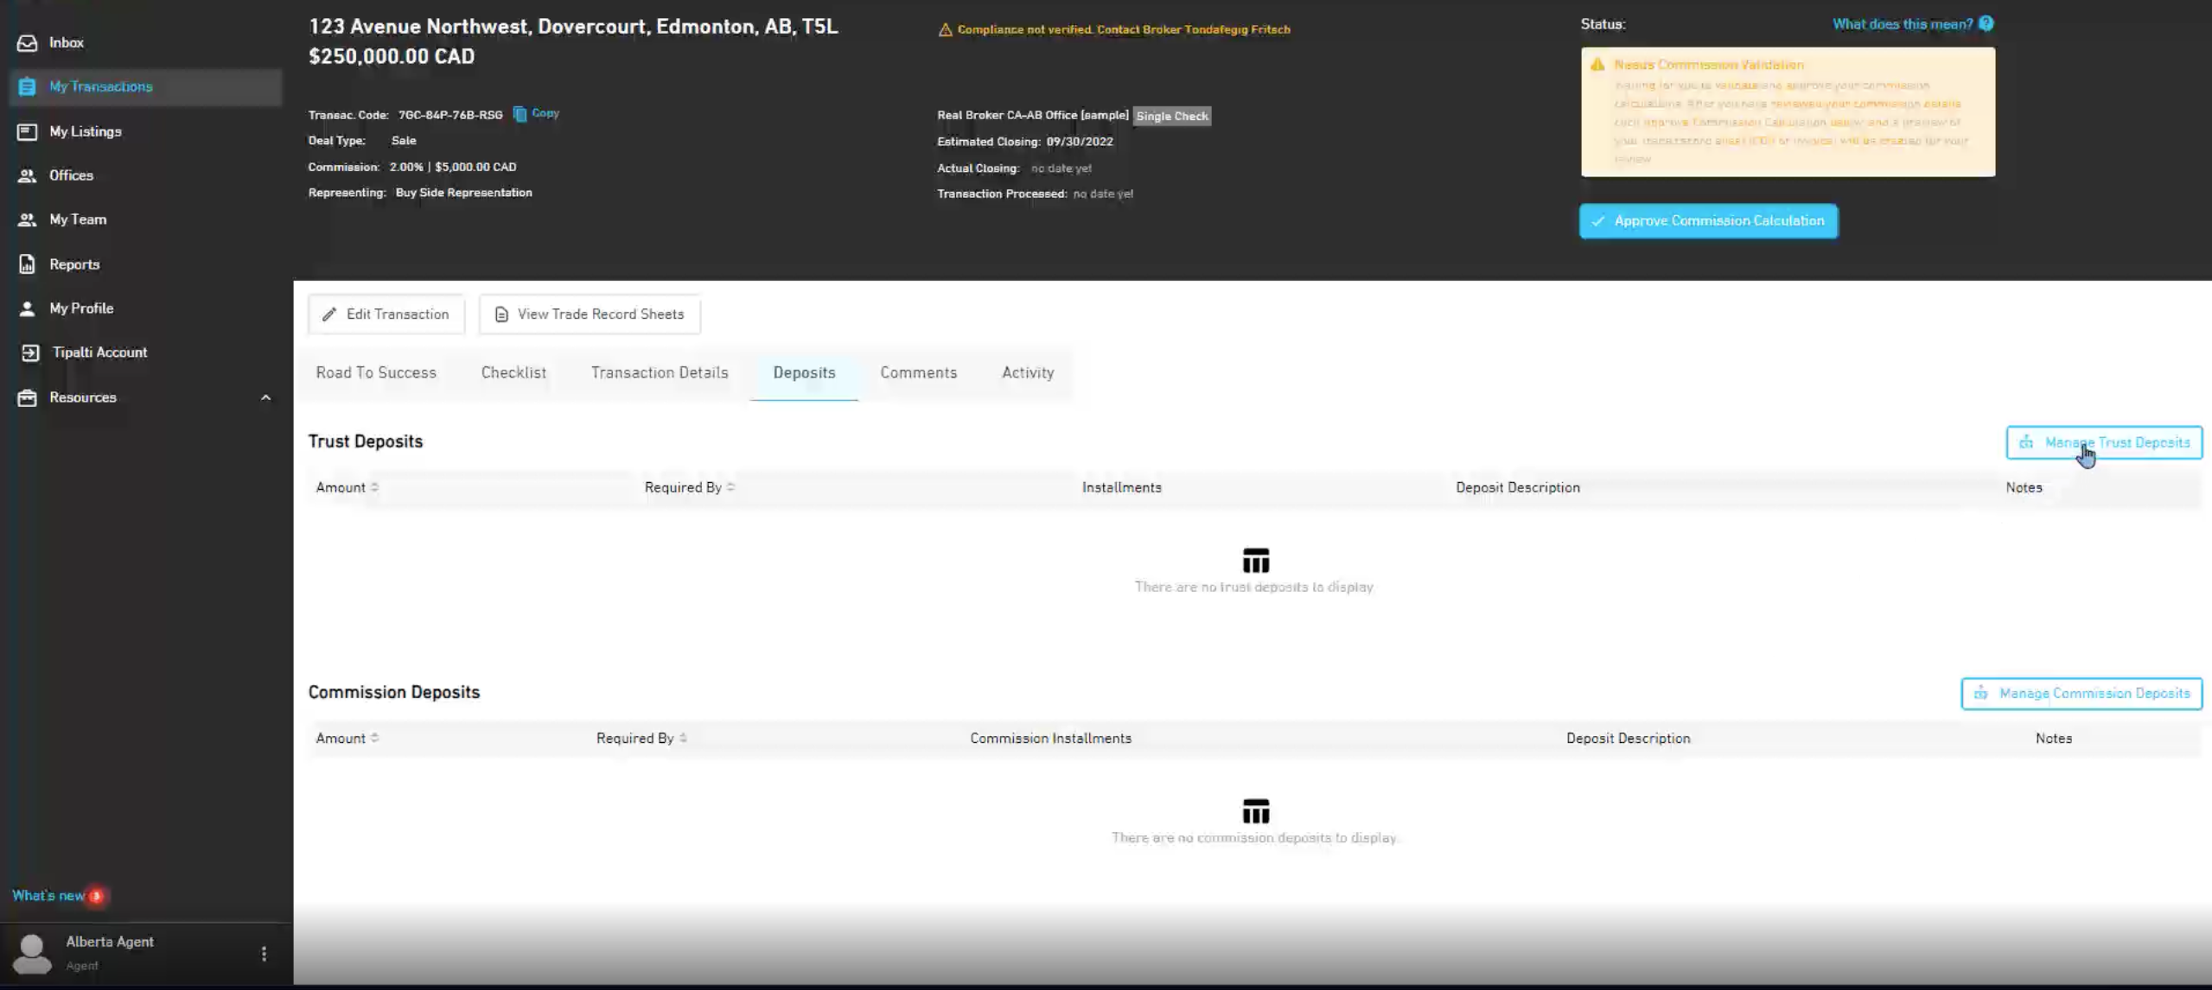Click Manage Trust Deposits button
2212x990 pixels.
coord(2104,442)
